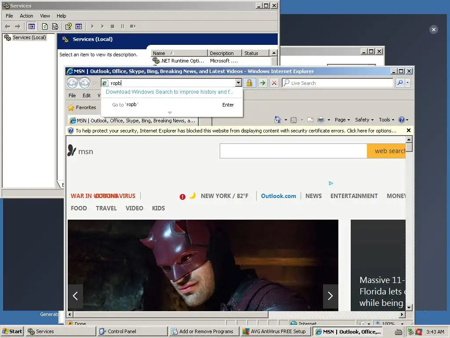Click Back arrow in Services toolbar
Viewport: 450px width, 338px height.
[7, 26]
